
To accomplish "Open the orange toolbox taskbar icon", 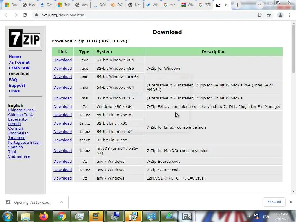I will (x=96, y=216).
